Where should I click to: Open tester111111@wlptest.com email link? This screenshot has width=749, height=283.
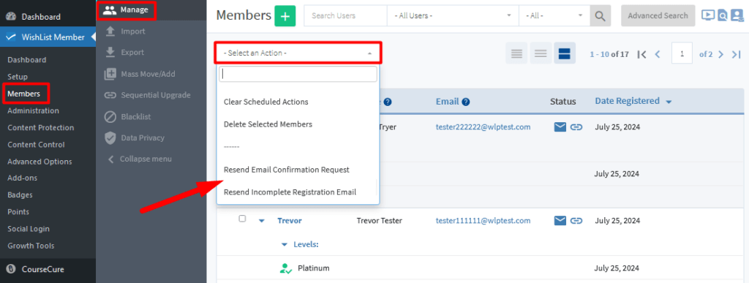point(483,221)
